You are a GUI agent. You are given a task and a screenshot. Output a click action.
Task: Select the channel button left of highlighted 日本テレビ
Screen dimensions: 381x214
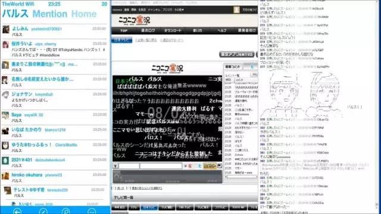pyautogui.click(x=134, y=207)
